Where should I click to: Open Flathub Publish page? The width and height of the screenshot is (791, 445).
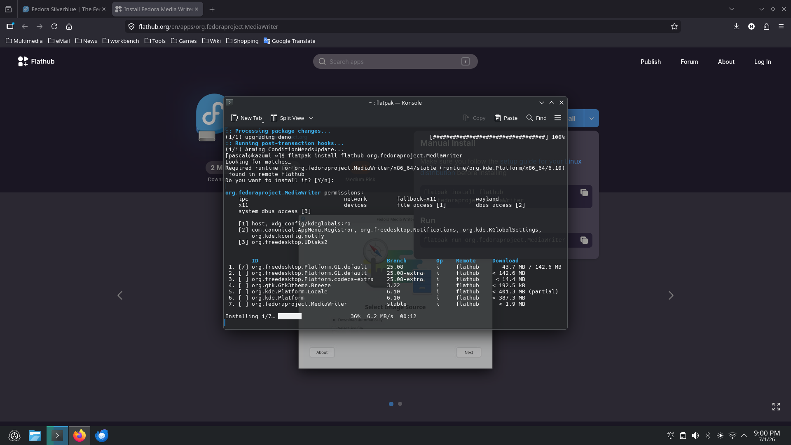tap(651, 61)
